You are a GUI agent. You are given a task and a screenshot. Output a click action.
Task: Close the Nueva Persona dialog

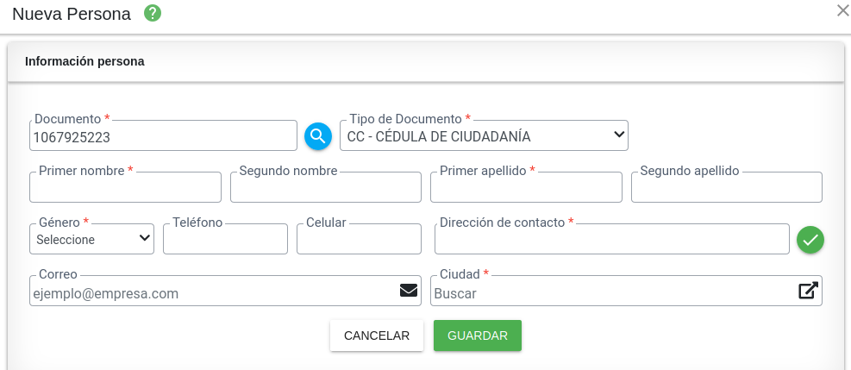pos(842,11)
